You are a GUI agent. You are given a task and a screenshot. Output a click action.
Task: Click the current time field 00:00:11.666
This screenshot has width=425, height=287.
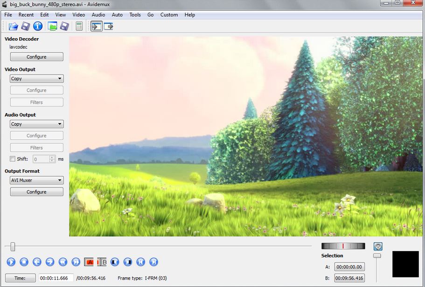point(56,278)
